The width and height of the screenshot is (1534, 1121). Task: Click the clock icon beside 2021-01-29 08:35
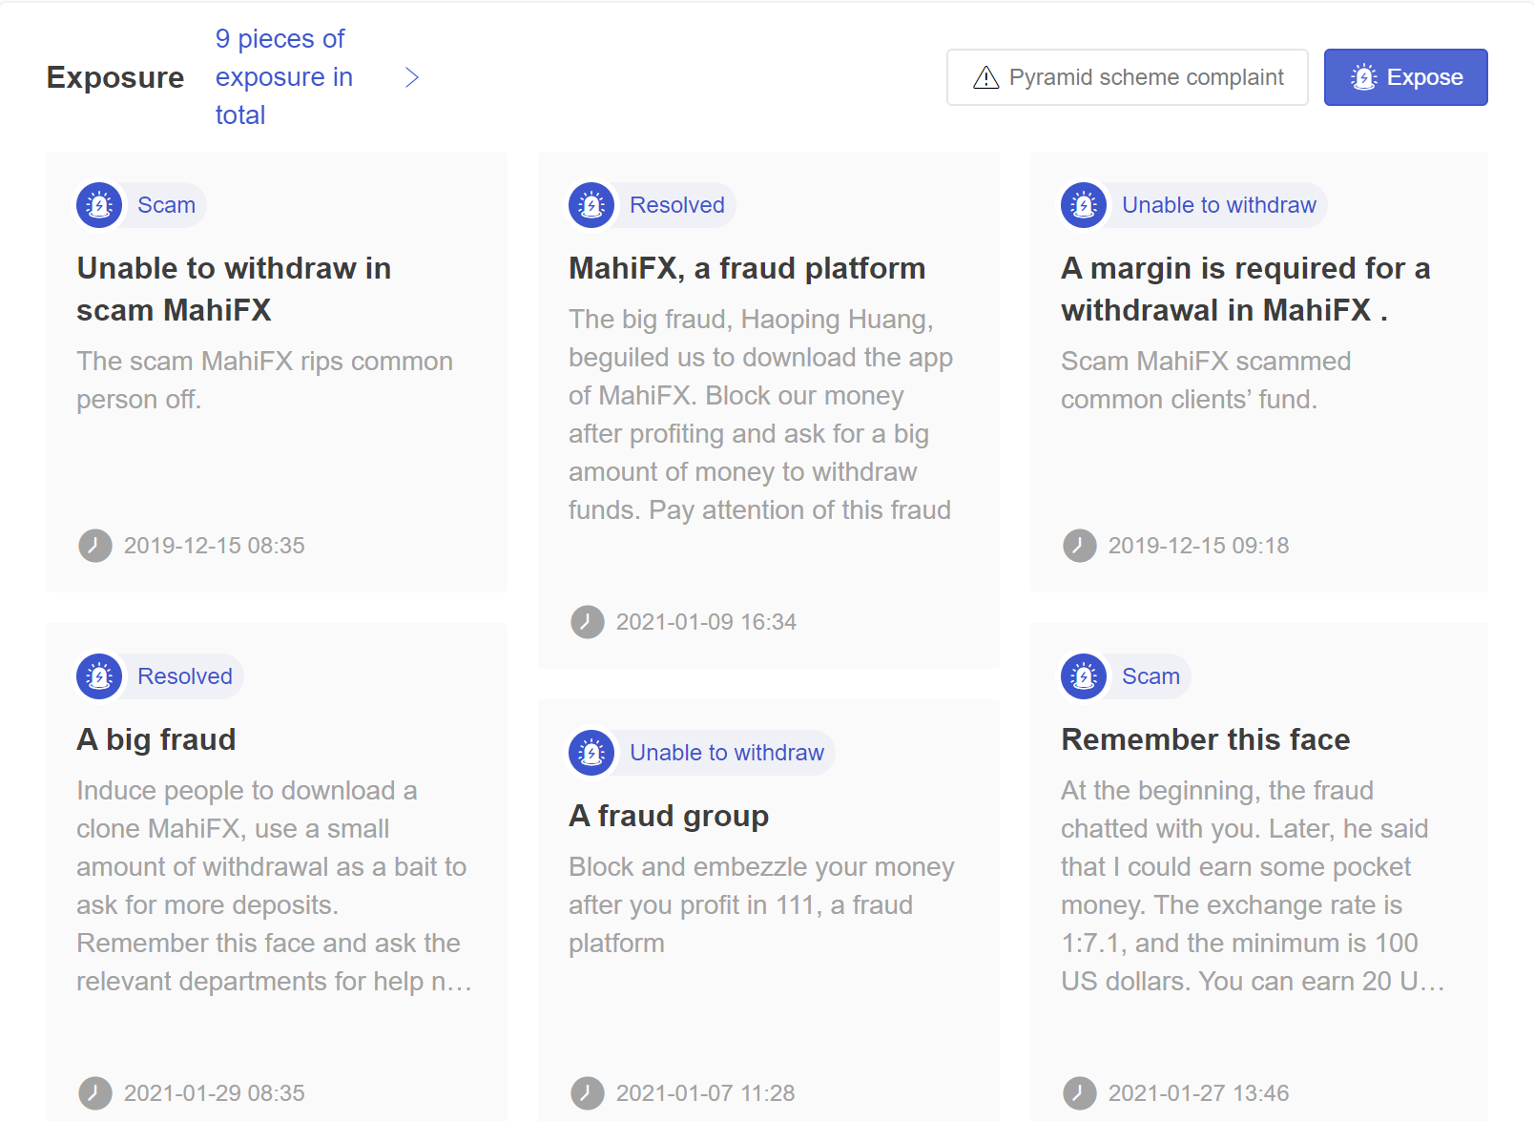tap(94, 1093)
